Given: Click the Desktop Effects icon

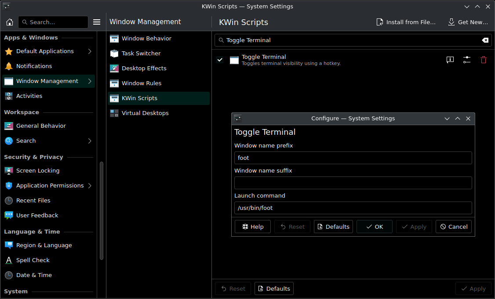Looking at the screenshot, I should [114, 68].
